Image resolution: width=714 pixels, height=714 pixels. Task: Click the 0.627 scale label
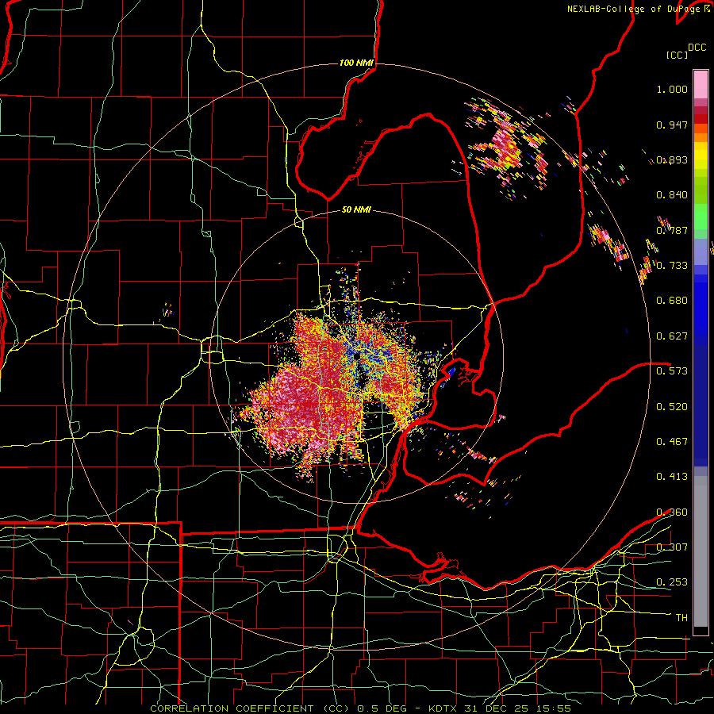coord(672,336)
